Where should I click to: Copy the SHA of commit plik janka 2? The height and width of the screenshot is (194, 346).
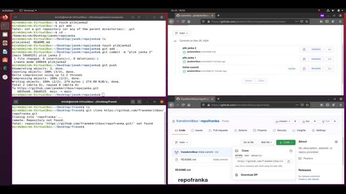(x=304, y=50)
